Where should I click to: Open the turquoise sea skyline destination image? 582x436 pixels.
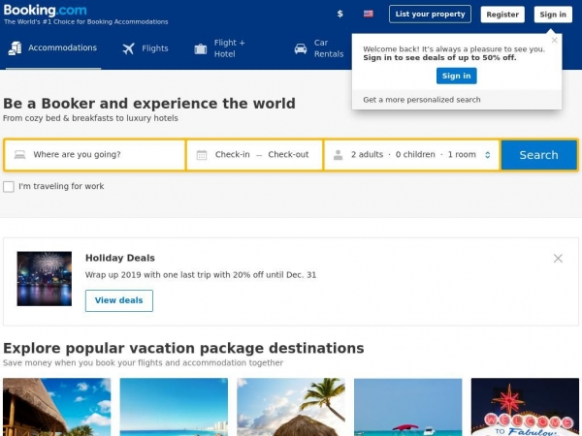[174, 407]
